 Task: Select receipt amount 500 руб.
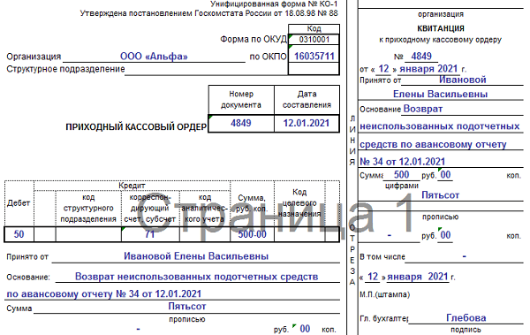[401, 175]
